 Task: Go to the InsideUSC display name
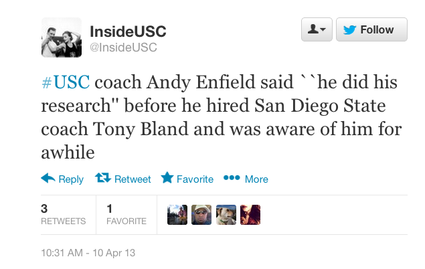coord(128,31)
